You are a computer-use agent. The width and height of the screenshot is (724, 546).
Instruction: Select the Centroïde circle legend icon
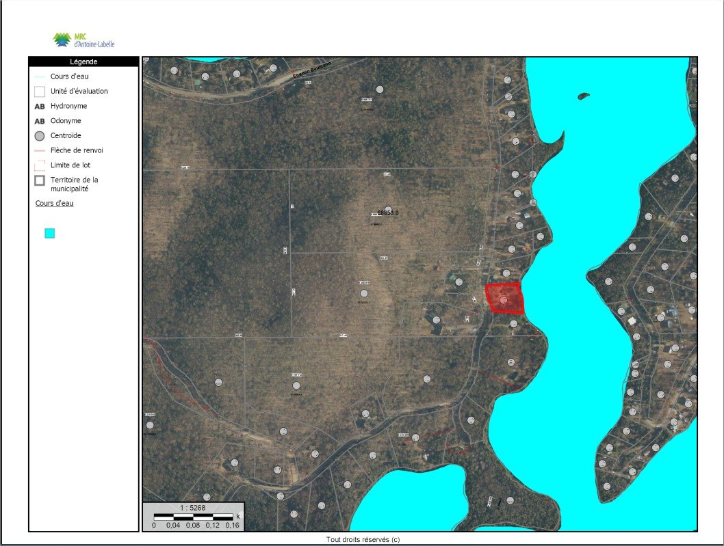40,136
